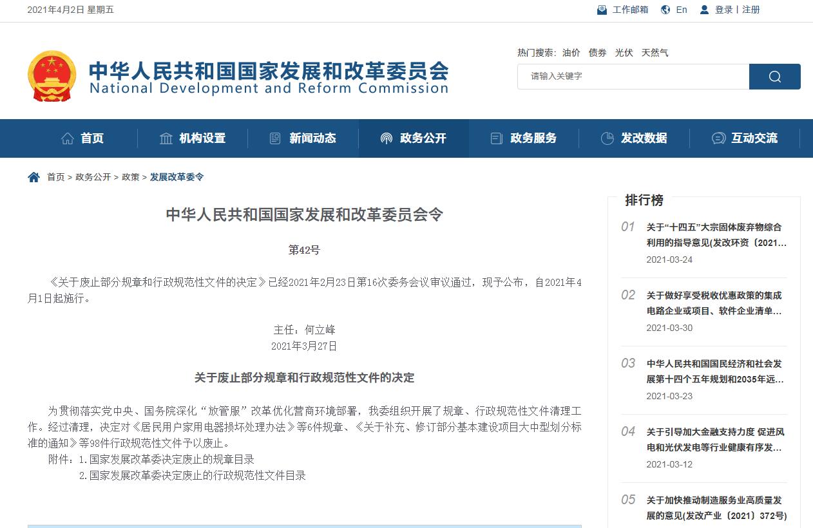
Task: Select hot search term 光伏
Action: pos(624,53)
